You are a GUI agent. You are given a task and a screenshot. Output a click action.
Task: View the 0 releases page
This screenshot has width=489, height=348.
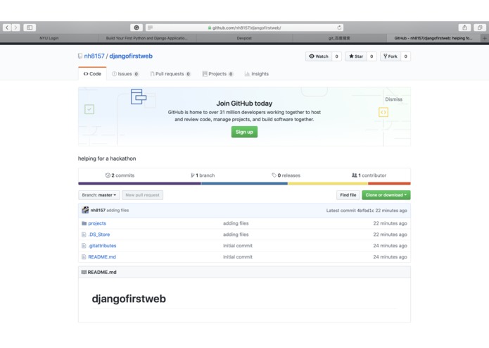click(x=286, y=175)
